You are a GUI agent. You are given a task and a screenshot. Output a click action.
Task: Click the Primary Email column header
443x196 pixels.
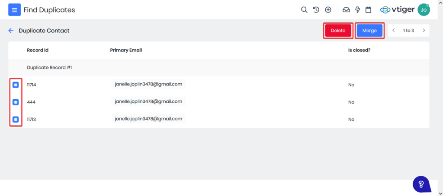click(x=126, y=50)
